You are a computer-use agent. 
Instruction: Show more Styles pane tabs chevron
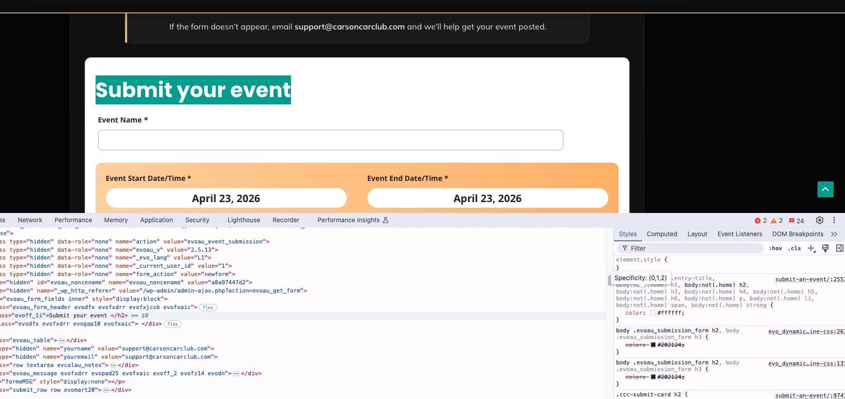[x=834, y=234]
